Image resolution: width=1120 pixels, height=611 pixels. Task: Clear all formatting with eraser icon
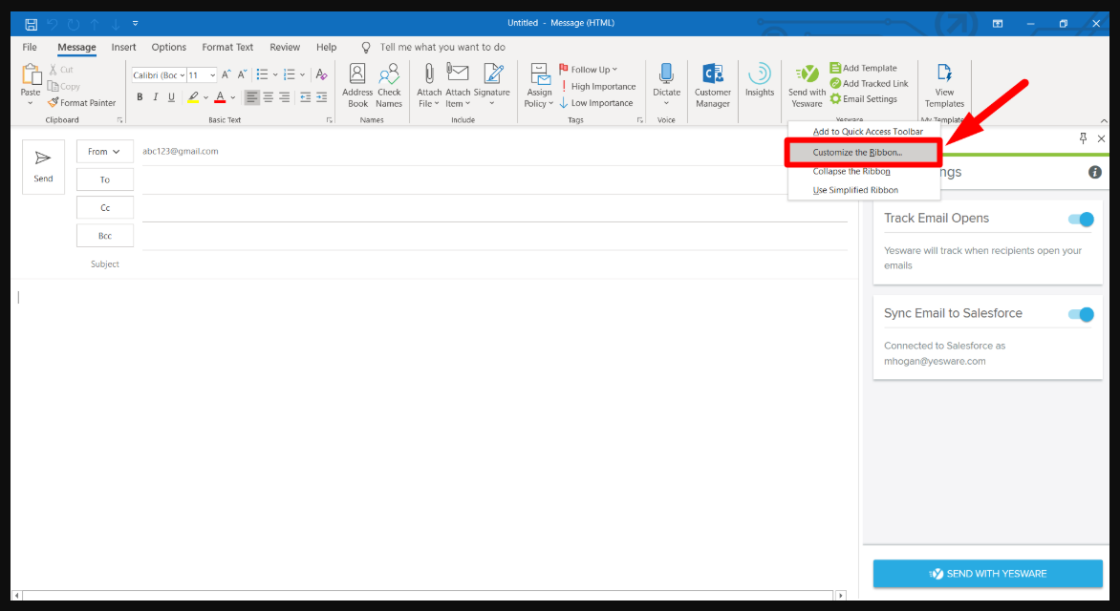[x=321, y=75]
